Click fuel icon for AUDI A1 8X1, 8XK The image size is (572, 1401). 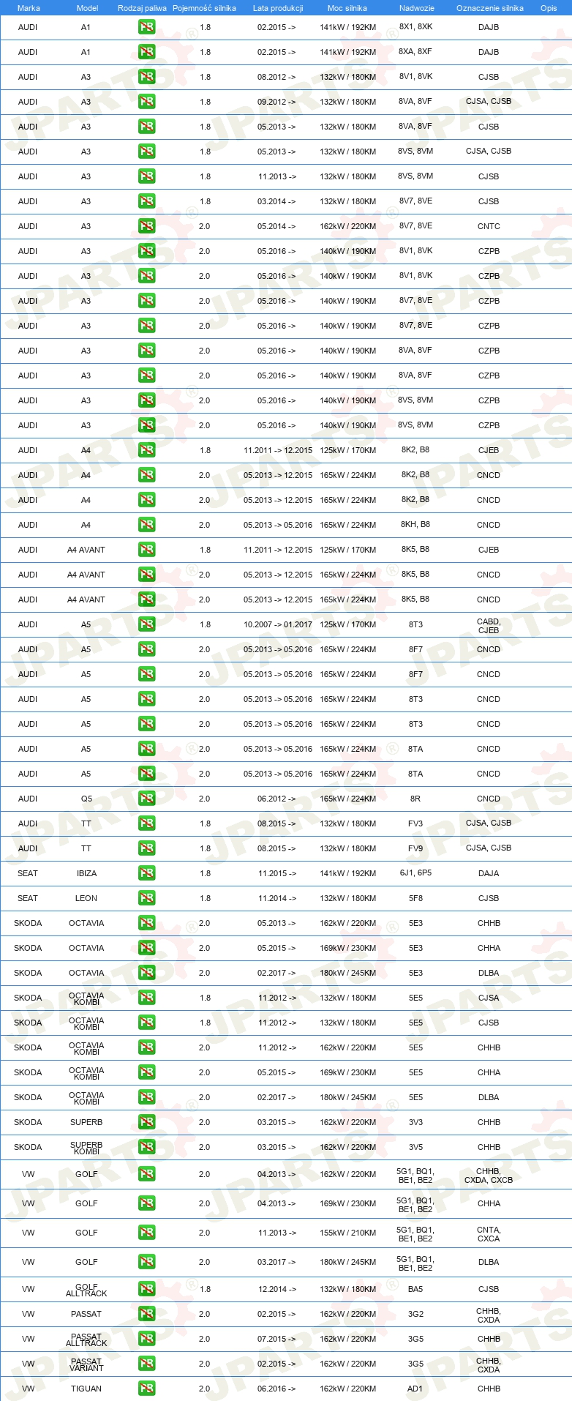146,27
